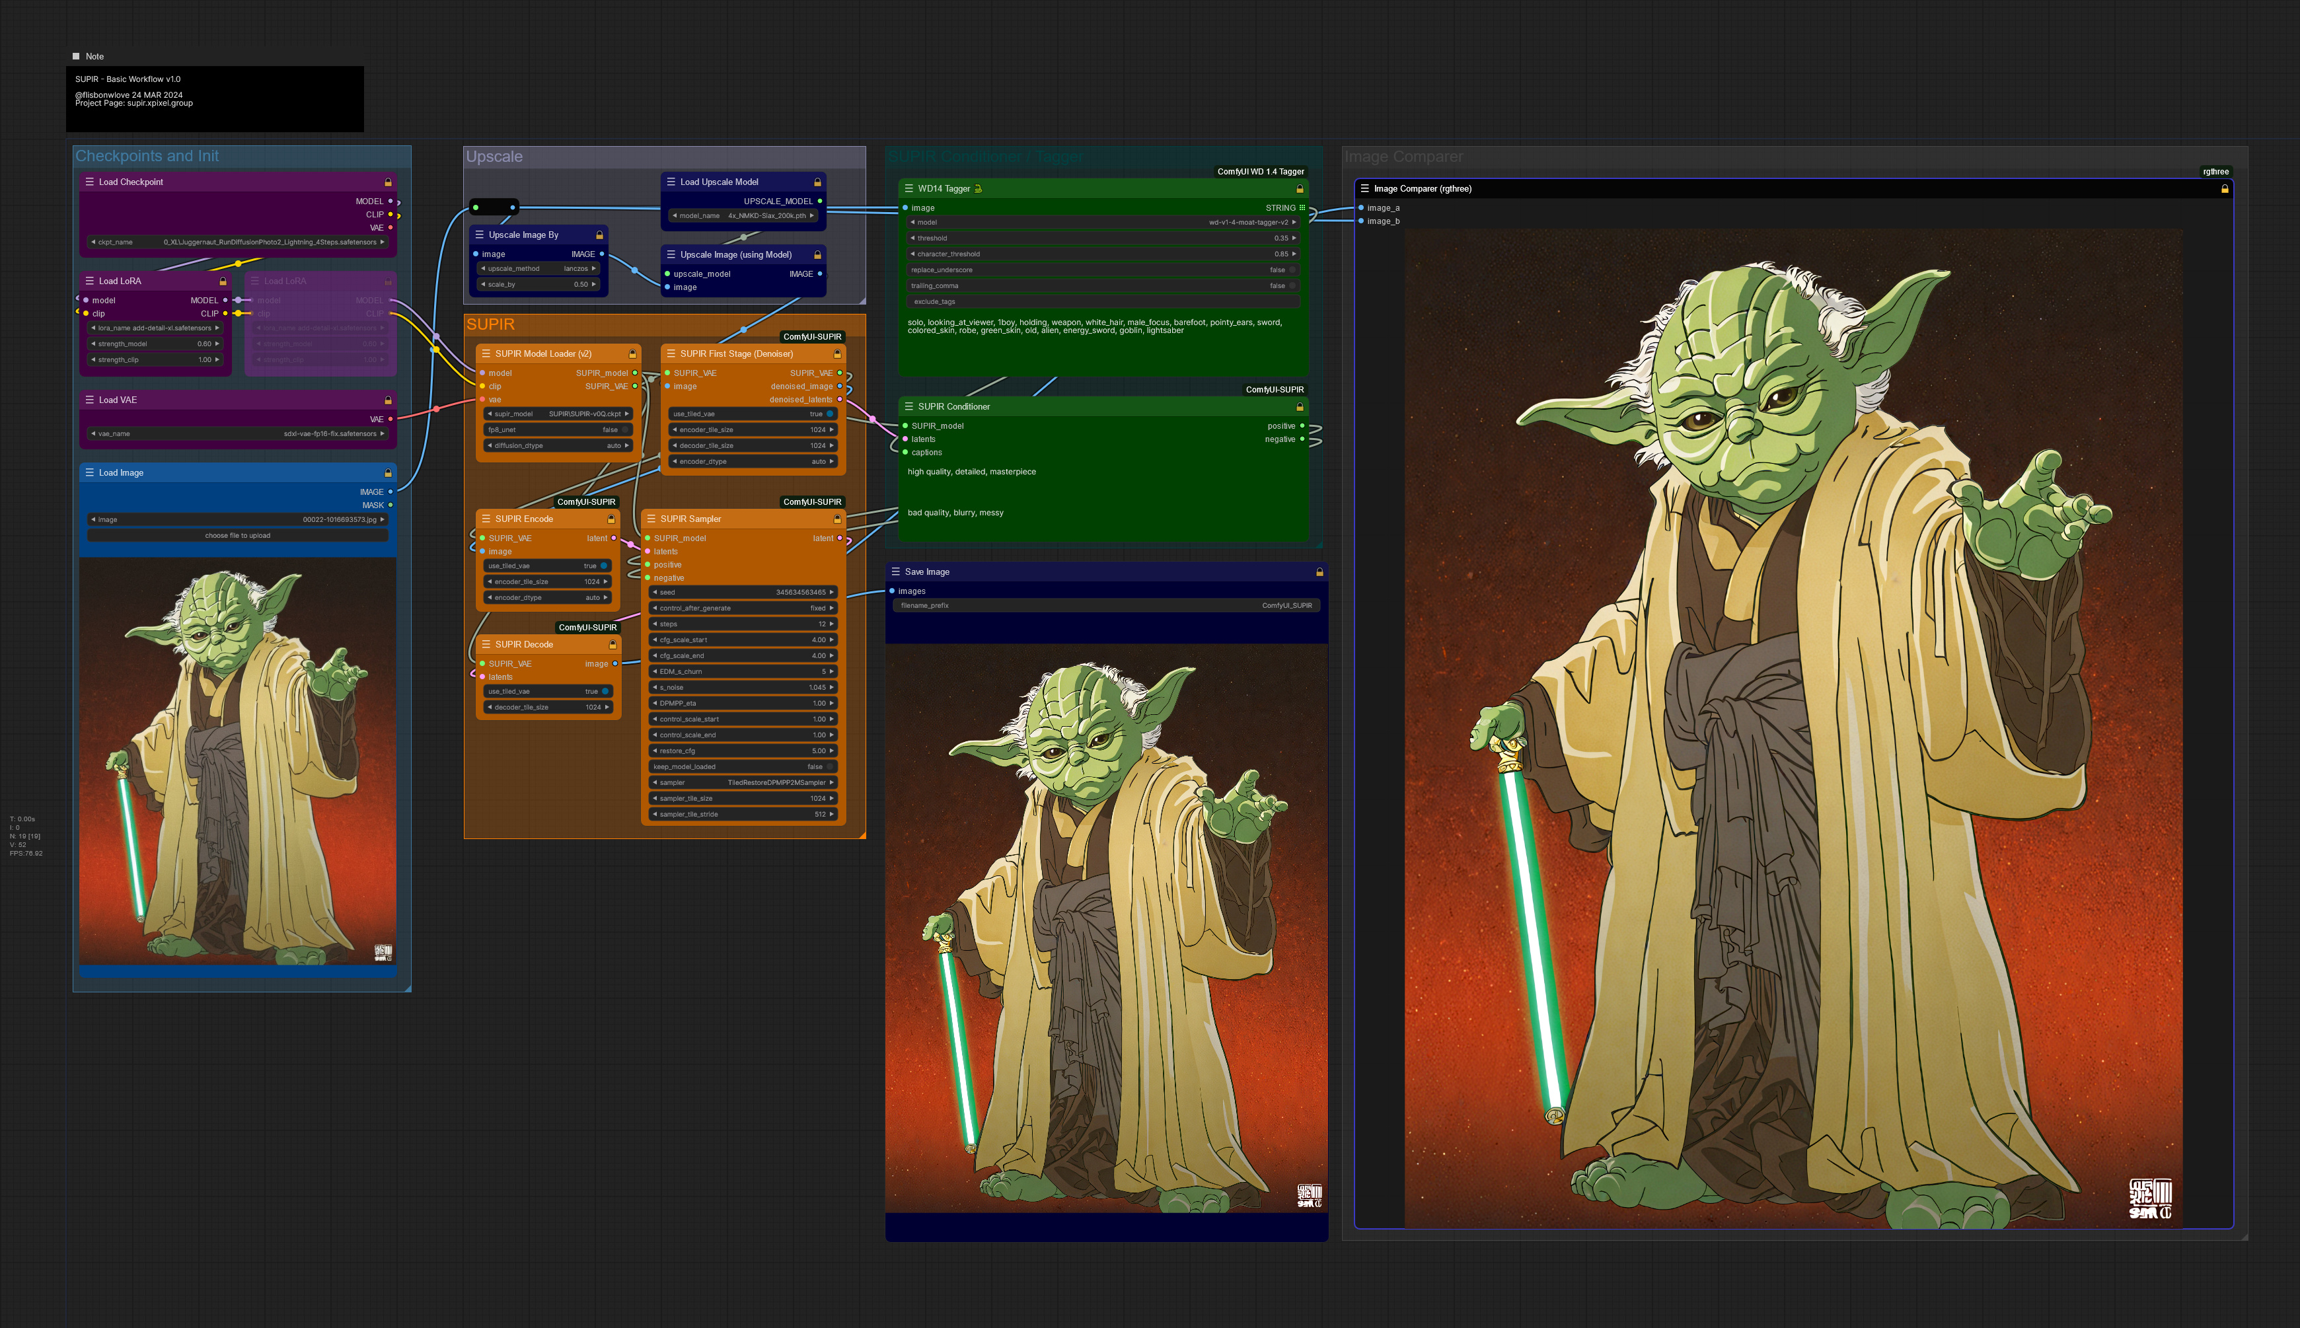Click the lock icon on SUPIR Decode node

pos(612,645)
